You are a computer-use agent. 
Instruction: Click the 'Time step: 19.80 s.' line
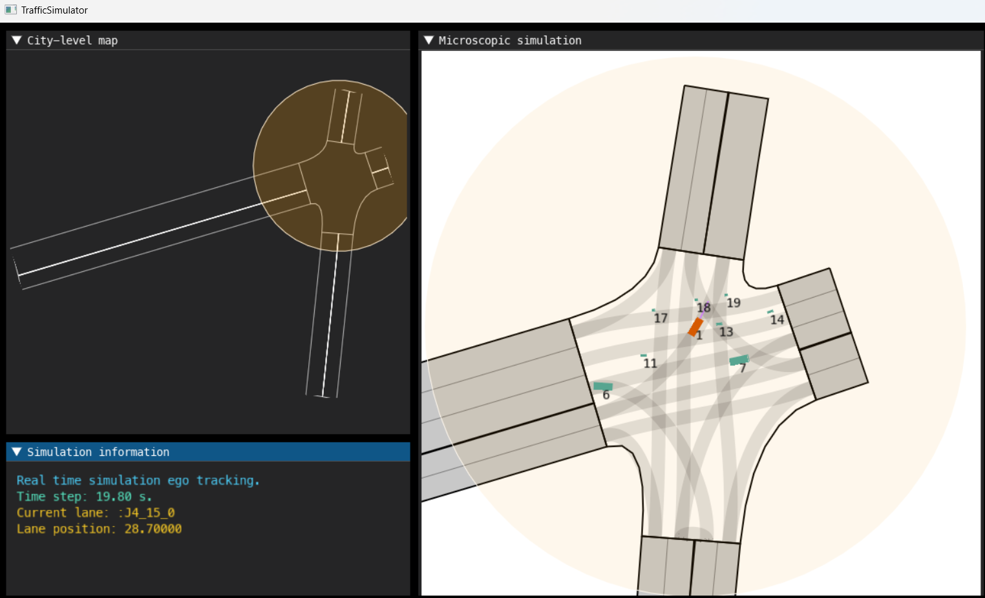(x=84, y=497)
